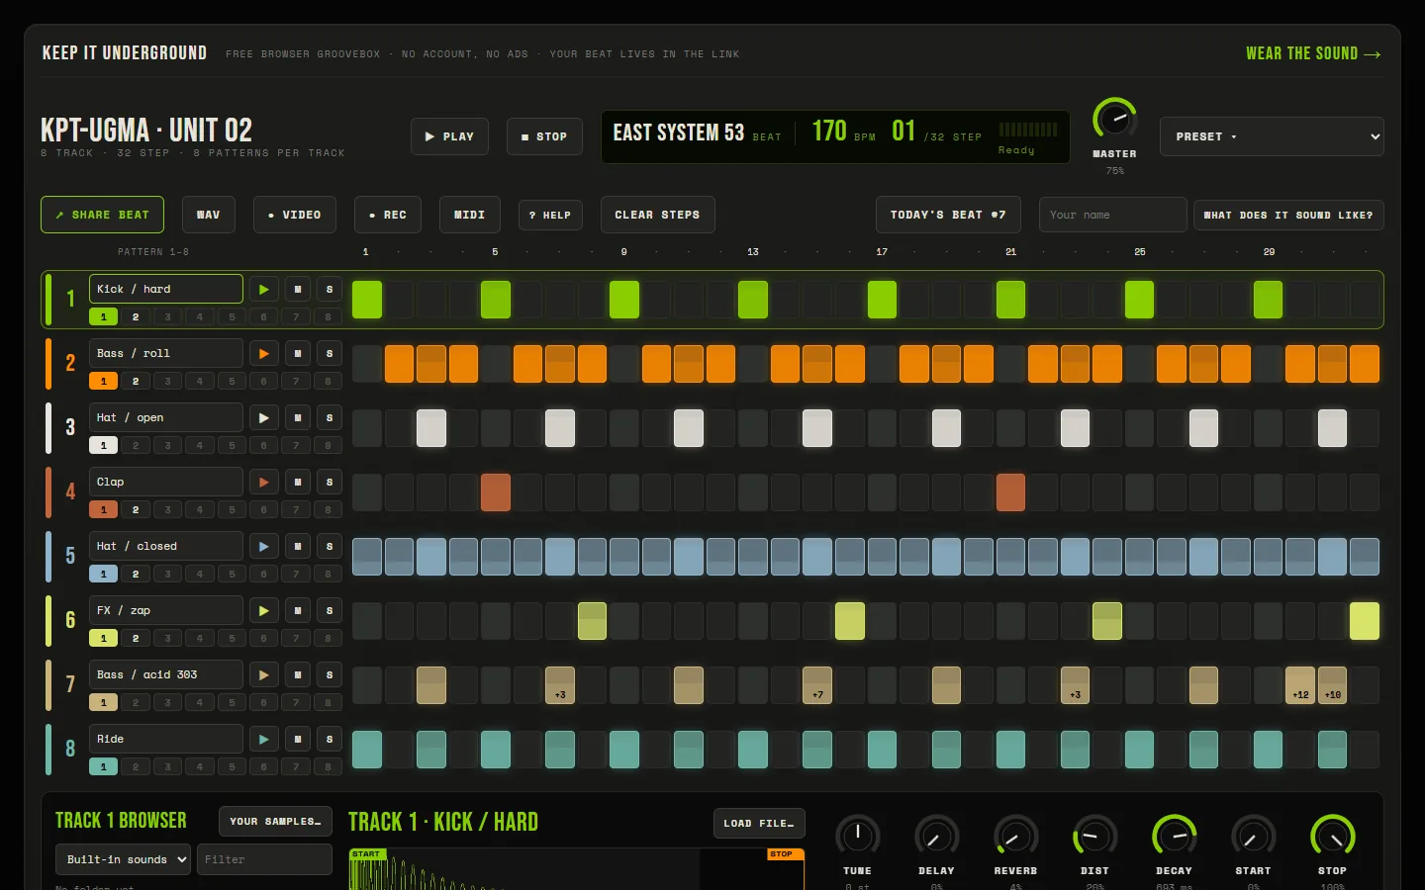
Task: Open the Preset dropdown
Action: 1272,136
